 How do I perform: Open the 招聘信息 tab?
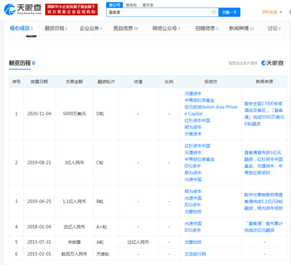[207, 28]
